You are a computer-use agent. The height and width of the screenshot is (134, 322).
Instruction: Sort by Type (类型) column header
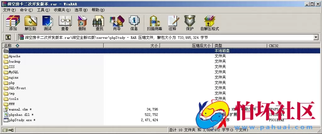coord(240,46)
